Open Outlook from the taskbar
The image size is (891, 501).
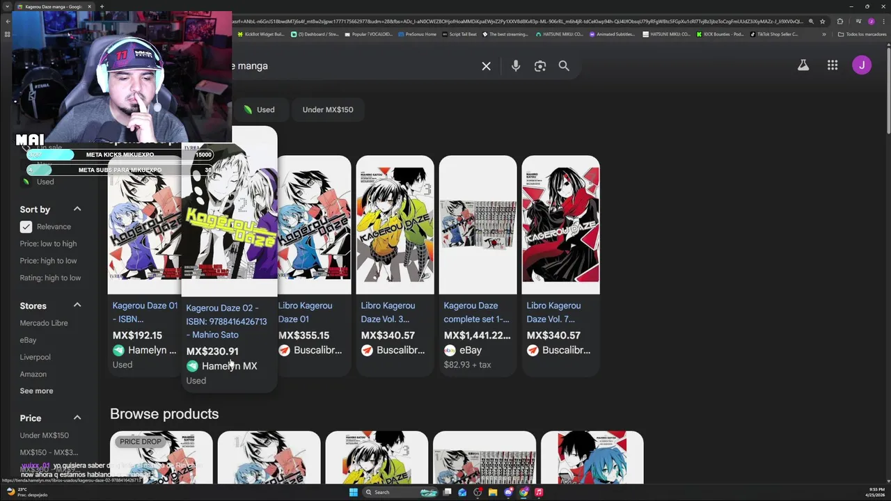pos(462,492)
